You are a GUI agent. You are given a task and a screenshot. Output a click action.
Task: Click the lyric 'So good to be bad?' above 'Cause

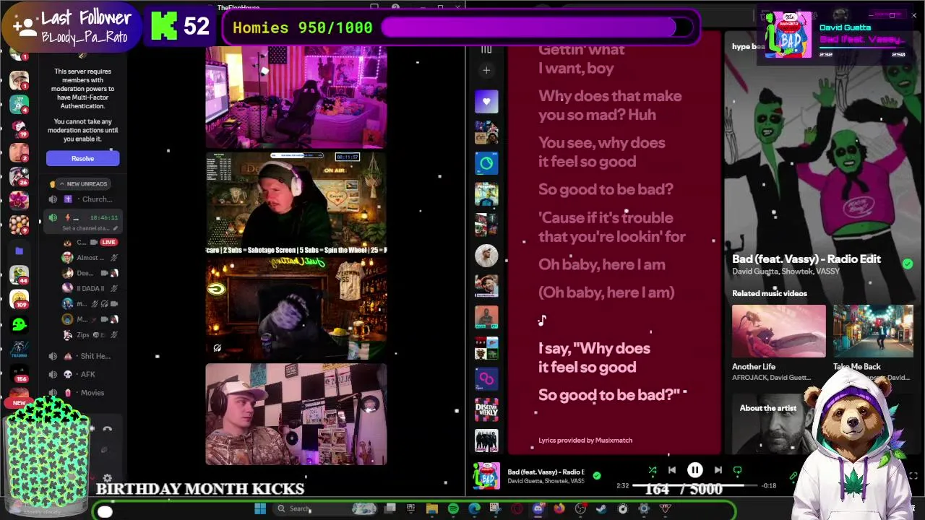click(x=606, y=189)
